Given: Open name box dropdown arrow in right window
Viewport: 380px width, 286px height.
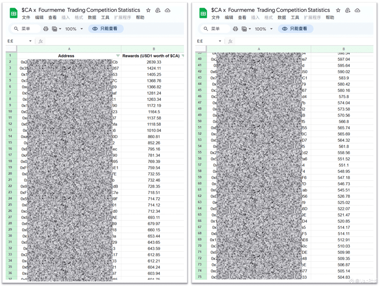Looking at the screenshot, I should click(220, 41).
